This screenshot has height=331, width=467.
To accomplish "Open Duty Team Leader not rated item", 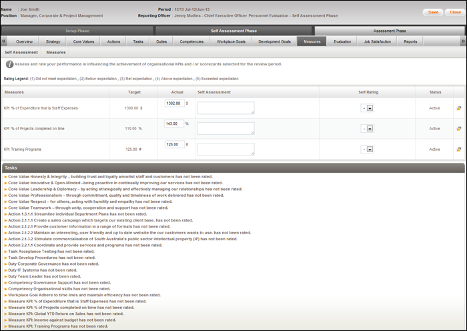I will click(45, 277).
